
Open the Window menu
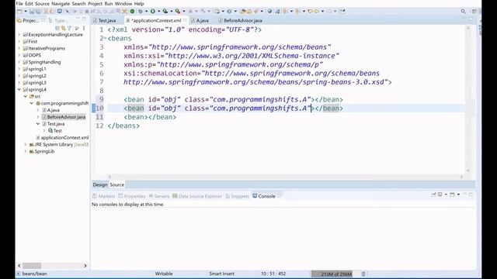click(123, 4)
